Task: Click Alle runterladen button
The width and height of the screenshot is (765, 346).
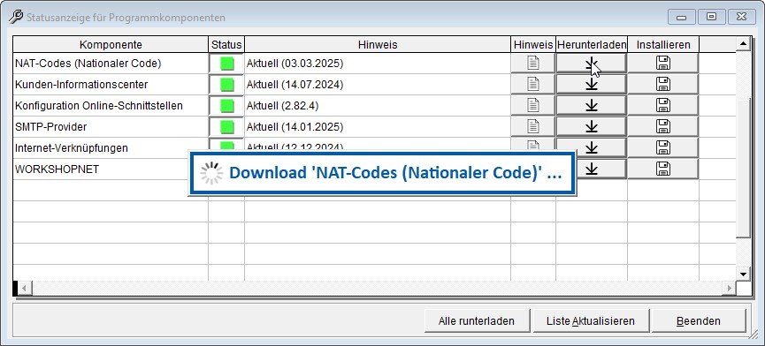Action: (x=477, y=321)
